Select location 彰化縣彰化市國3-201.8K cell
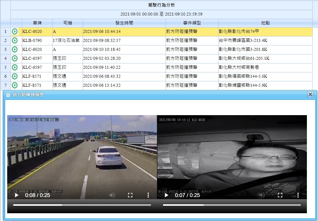The width and height of the screenshot is (318, 221). pyautogui.click(x=265, y=49)
